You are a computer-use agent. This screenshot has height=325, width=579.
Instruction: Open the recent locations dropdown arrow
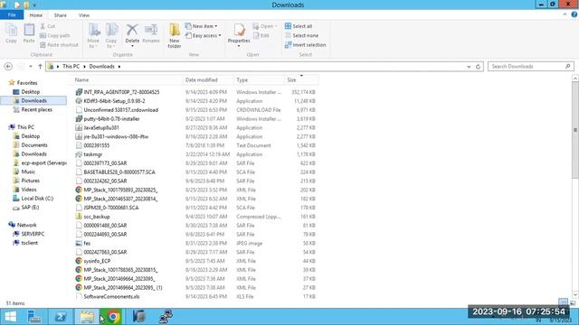tap(31, 67)
